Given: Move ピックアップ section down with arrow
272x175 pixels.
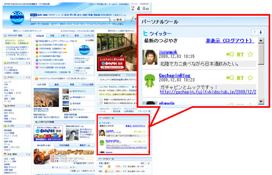Looking at the screenshot, I should (29, 63).
